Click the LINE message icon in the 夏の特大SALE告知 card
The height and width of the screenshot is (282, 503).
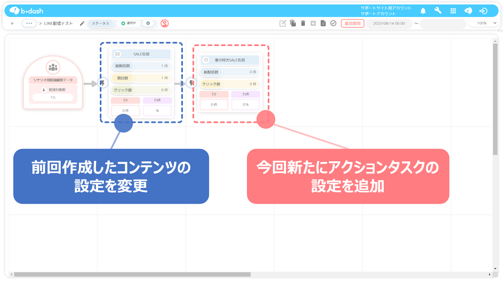point(206,60)
